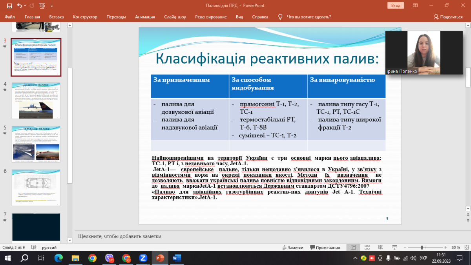Launch Slide Show view from status bar
Screen dimensions: 471x265
click(393, 248)
